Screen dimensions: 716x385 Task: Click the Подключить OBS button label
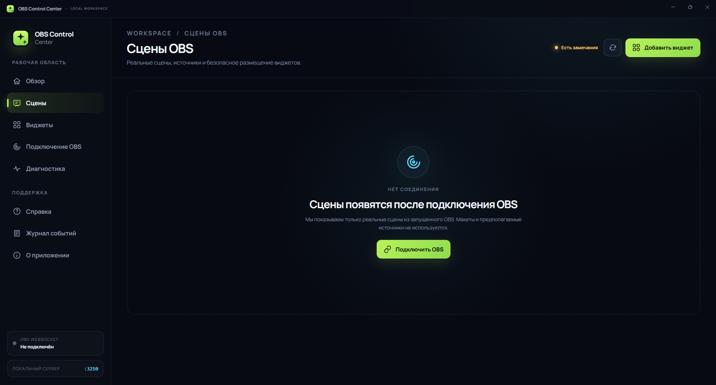(x=419, y=249)
